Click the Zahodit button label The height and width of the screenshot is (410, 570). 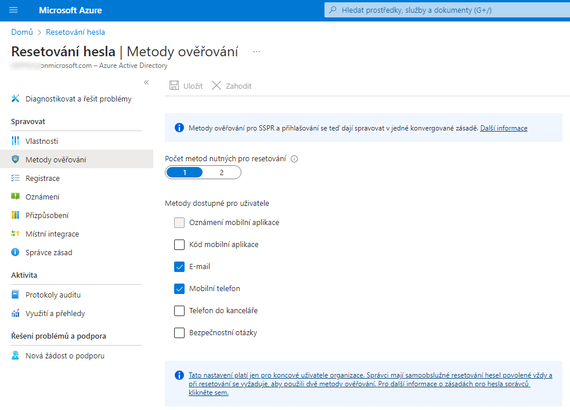(239, 86)
